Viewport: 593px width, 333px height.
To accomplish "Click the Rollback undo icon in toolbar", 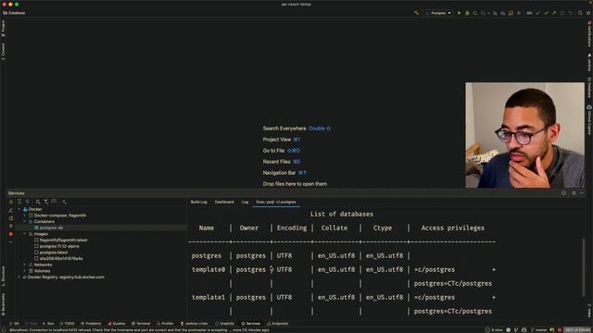I will [x=570, y=13].
